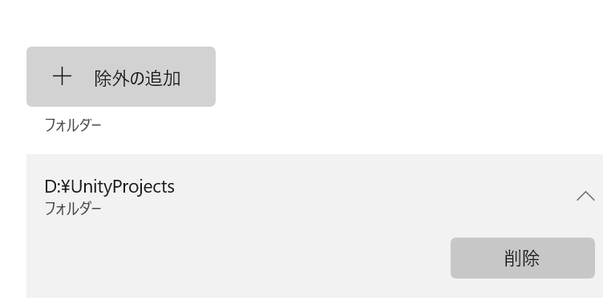Collapse the D:¥UnityProjects entry with chevron

pos(585,196)
